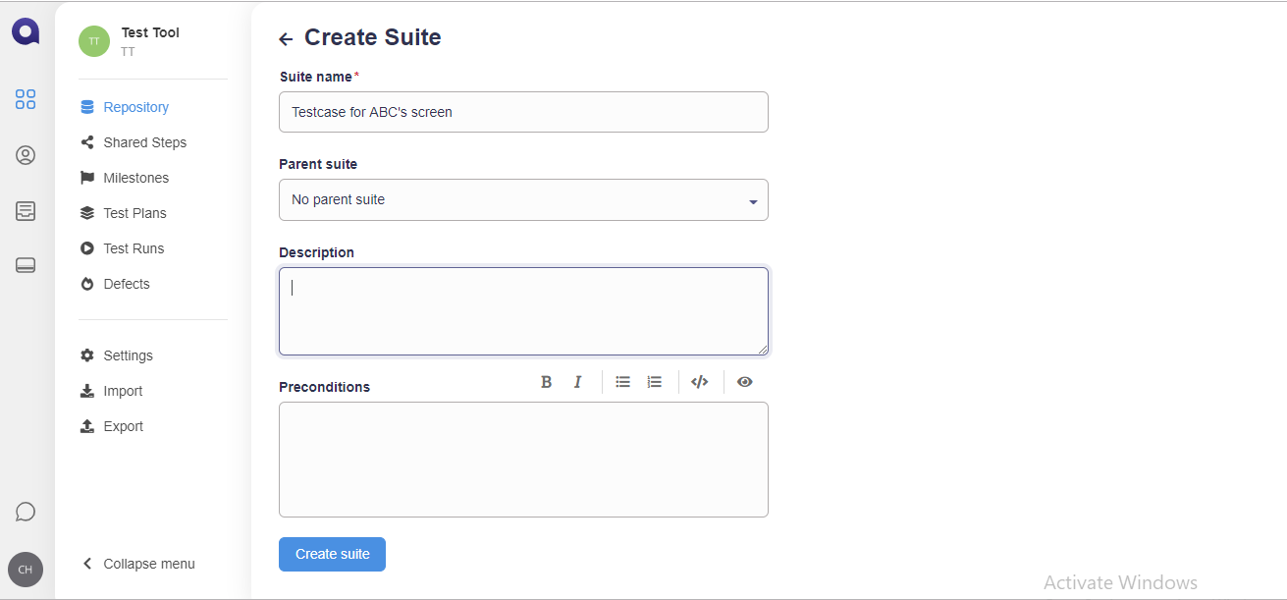Go back using the arrow icon
1287x600 pixels.
click(286, 39)
